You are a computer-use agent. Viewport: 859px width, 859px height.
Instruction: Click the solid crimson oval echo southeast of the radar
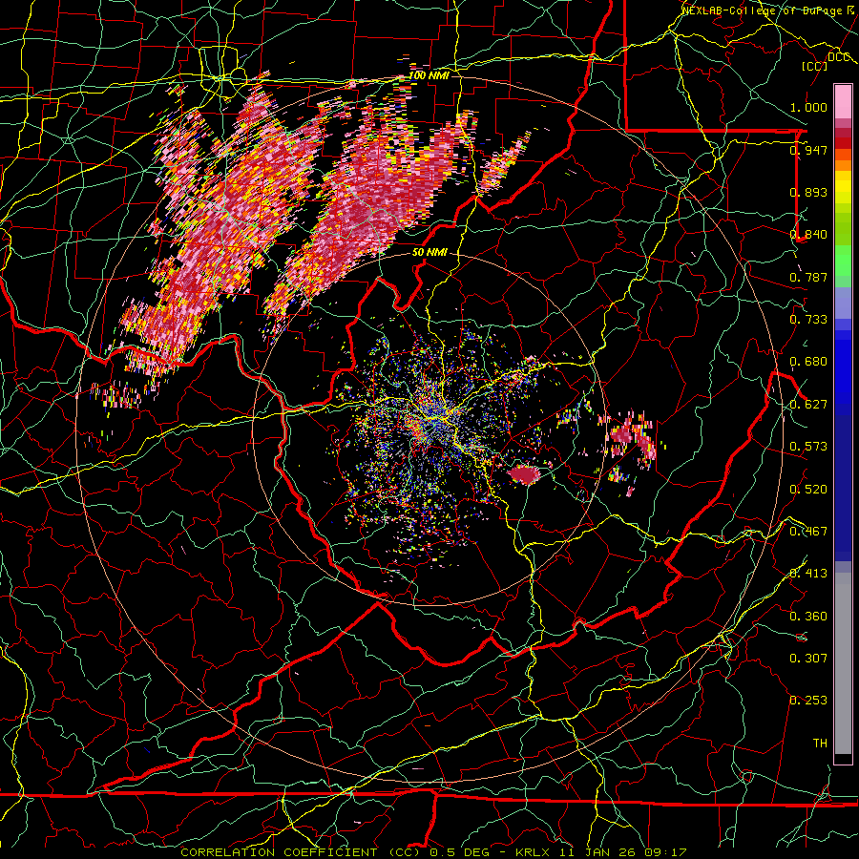[x=524, y=473]
